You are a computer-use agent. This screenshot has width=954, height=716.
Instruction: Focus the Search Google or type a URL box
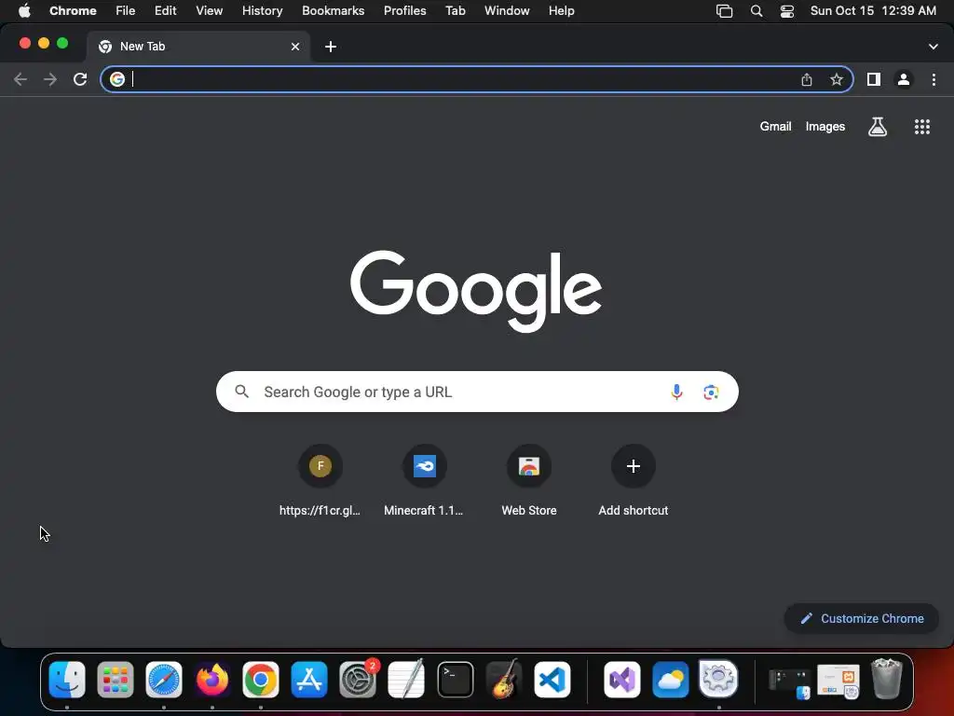click(x=477, y=392)
